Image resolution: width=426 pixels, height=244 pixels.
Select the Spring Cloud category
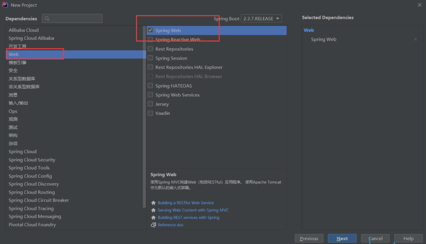[x=74, y=152]
